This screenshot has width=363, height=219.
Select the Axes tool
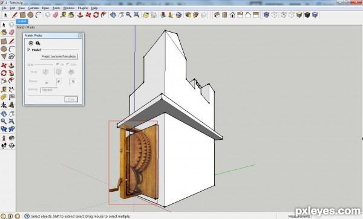pos(4,105)
